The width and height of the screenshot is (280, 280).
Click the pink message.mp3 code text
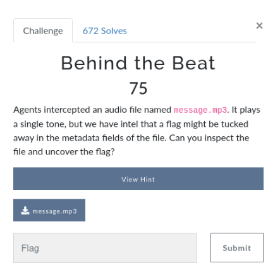coord(200,110)
